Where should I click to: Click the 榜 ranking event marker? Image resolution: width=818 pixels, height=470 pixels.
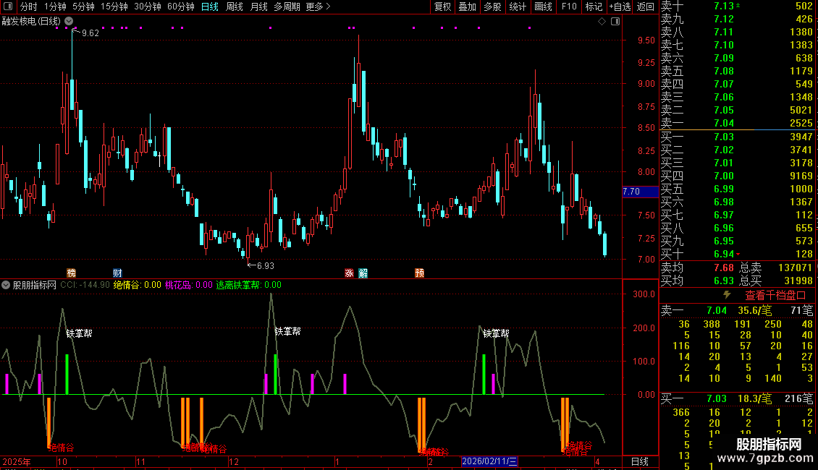tap(72, 273)
